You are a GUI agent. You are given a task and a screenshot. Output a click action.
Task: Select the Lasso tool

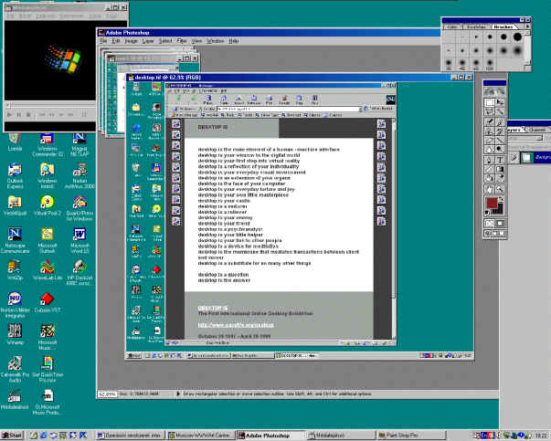coord(490,111)
